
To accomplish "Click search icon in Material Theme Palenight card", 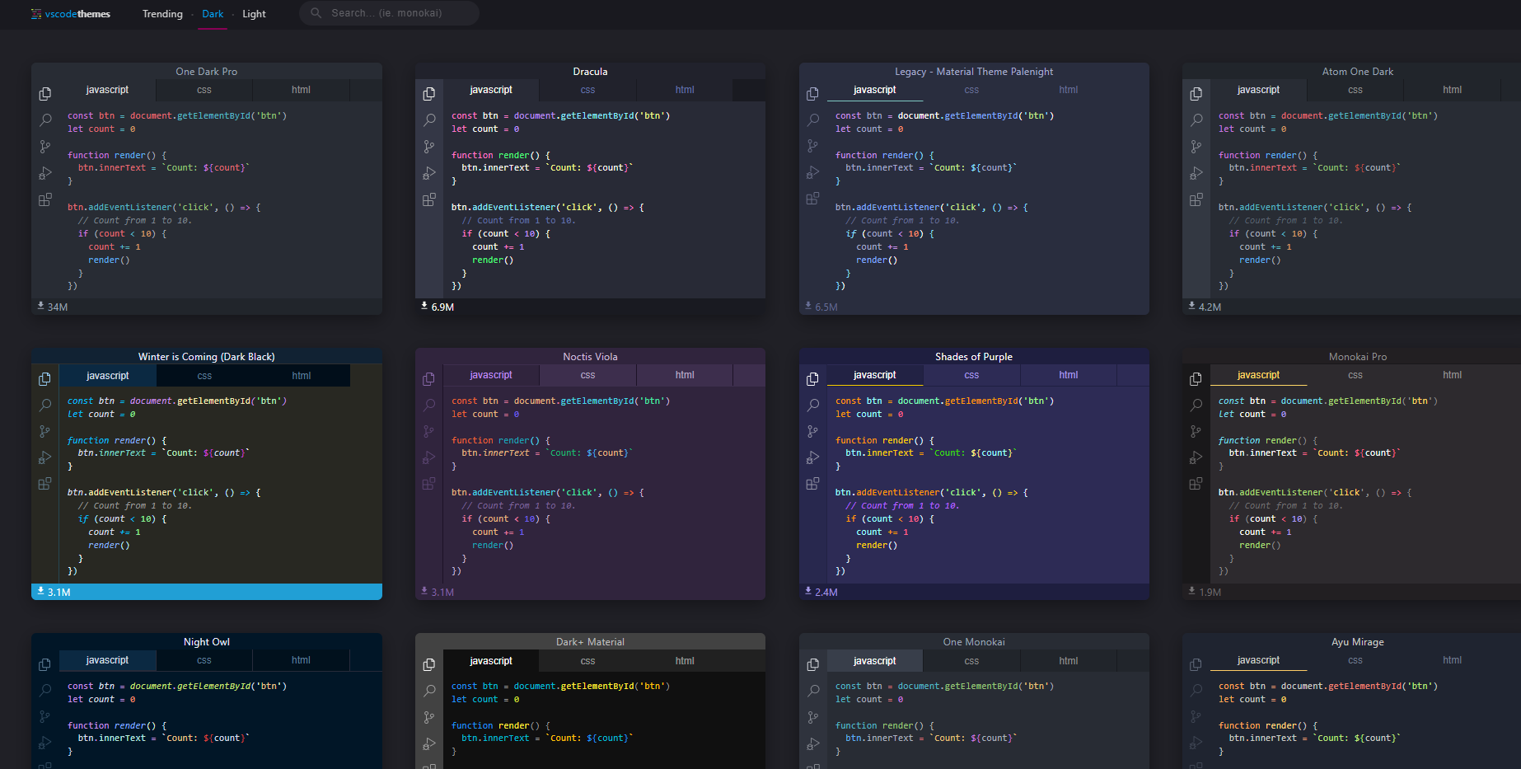I will pos(812,120).
